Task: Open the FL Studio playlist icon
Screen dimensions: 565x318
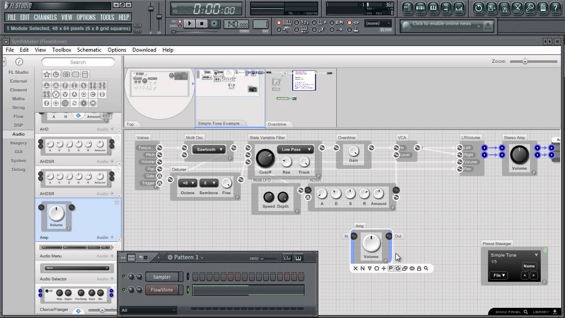Action: tap(407, 8)
